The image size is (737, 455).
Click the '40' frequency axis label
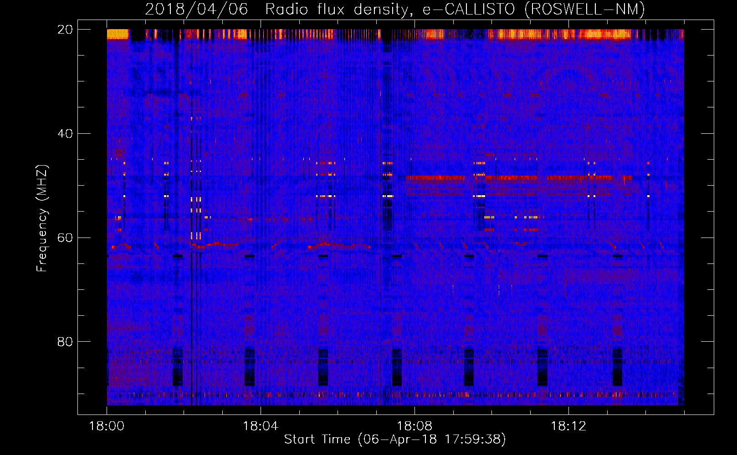tap(65, 134)
